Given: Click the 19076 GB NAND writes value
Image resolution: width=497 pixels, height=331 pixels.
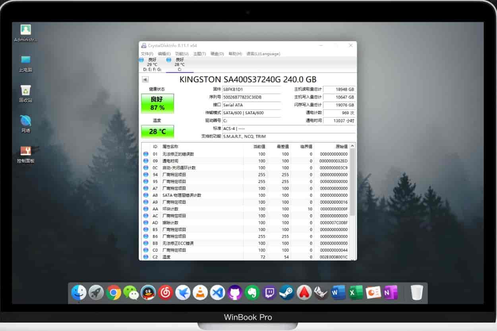Looking at the screenshot, I should click(339, 105).
